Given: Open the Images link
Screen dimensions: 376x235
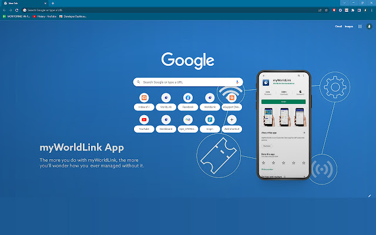Looking at the screenshot, I should pos(349,26).
